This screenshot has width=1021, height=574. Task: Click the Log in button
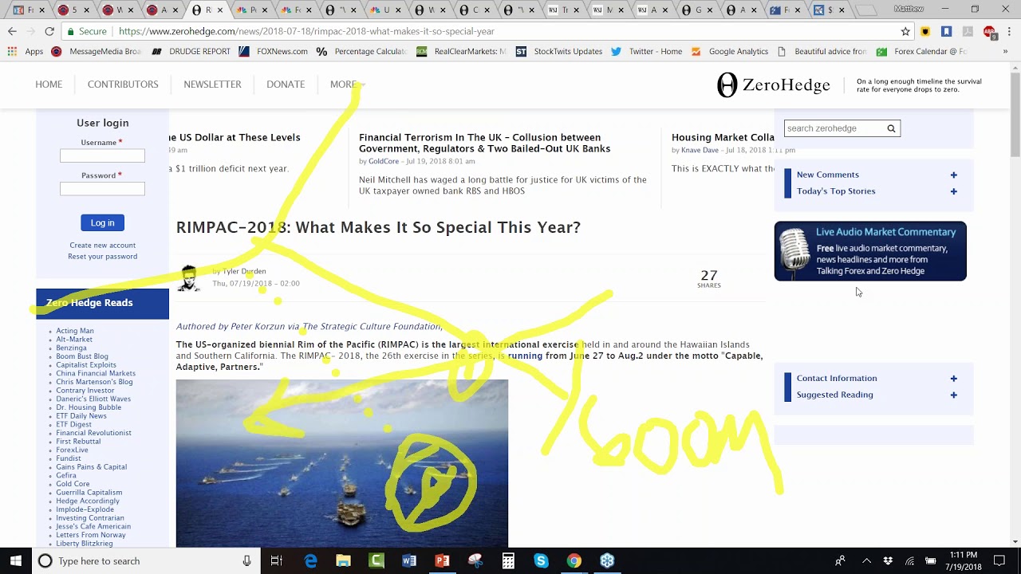102,222
